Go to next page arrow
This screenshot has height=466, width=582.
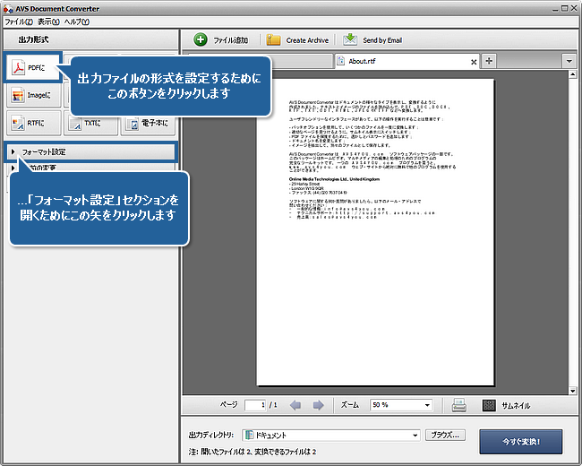pyautogui.click(x=318, y=405)
